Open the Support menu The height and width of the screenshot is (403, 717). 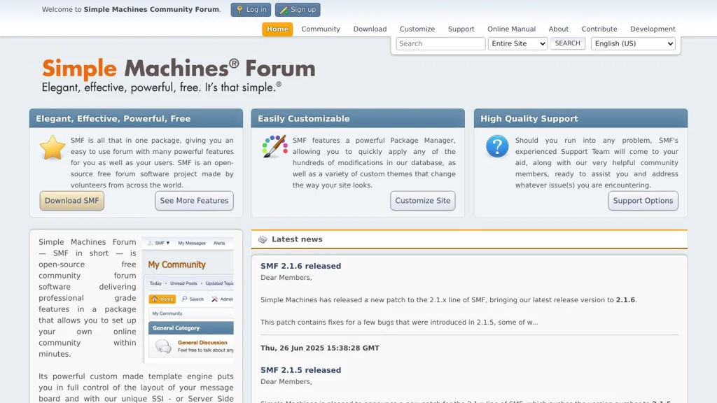click(x=461, y=29)
